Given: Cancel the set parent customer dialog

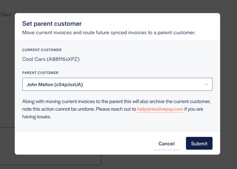Looking at the screenshot, I should coord(167,143).
